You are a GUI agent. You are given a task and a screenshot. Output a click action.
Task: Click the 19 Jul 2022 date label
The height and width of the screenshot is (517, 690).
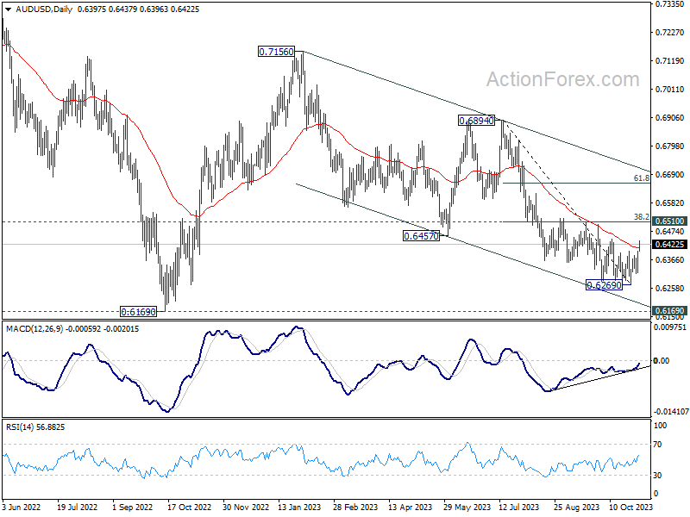point(78,508)
